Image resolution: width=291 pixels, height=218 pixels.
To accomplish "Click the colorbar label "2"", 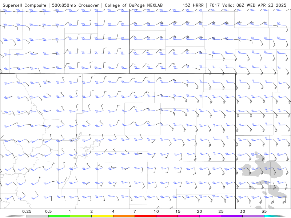I will tap(92, 211).
